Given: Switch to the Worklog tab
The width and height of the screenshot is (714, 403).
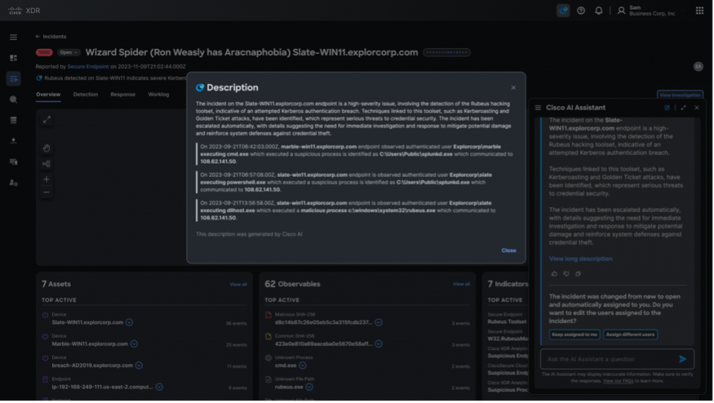Looking at the screenshot, I should [158, 94].
